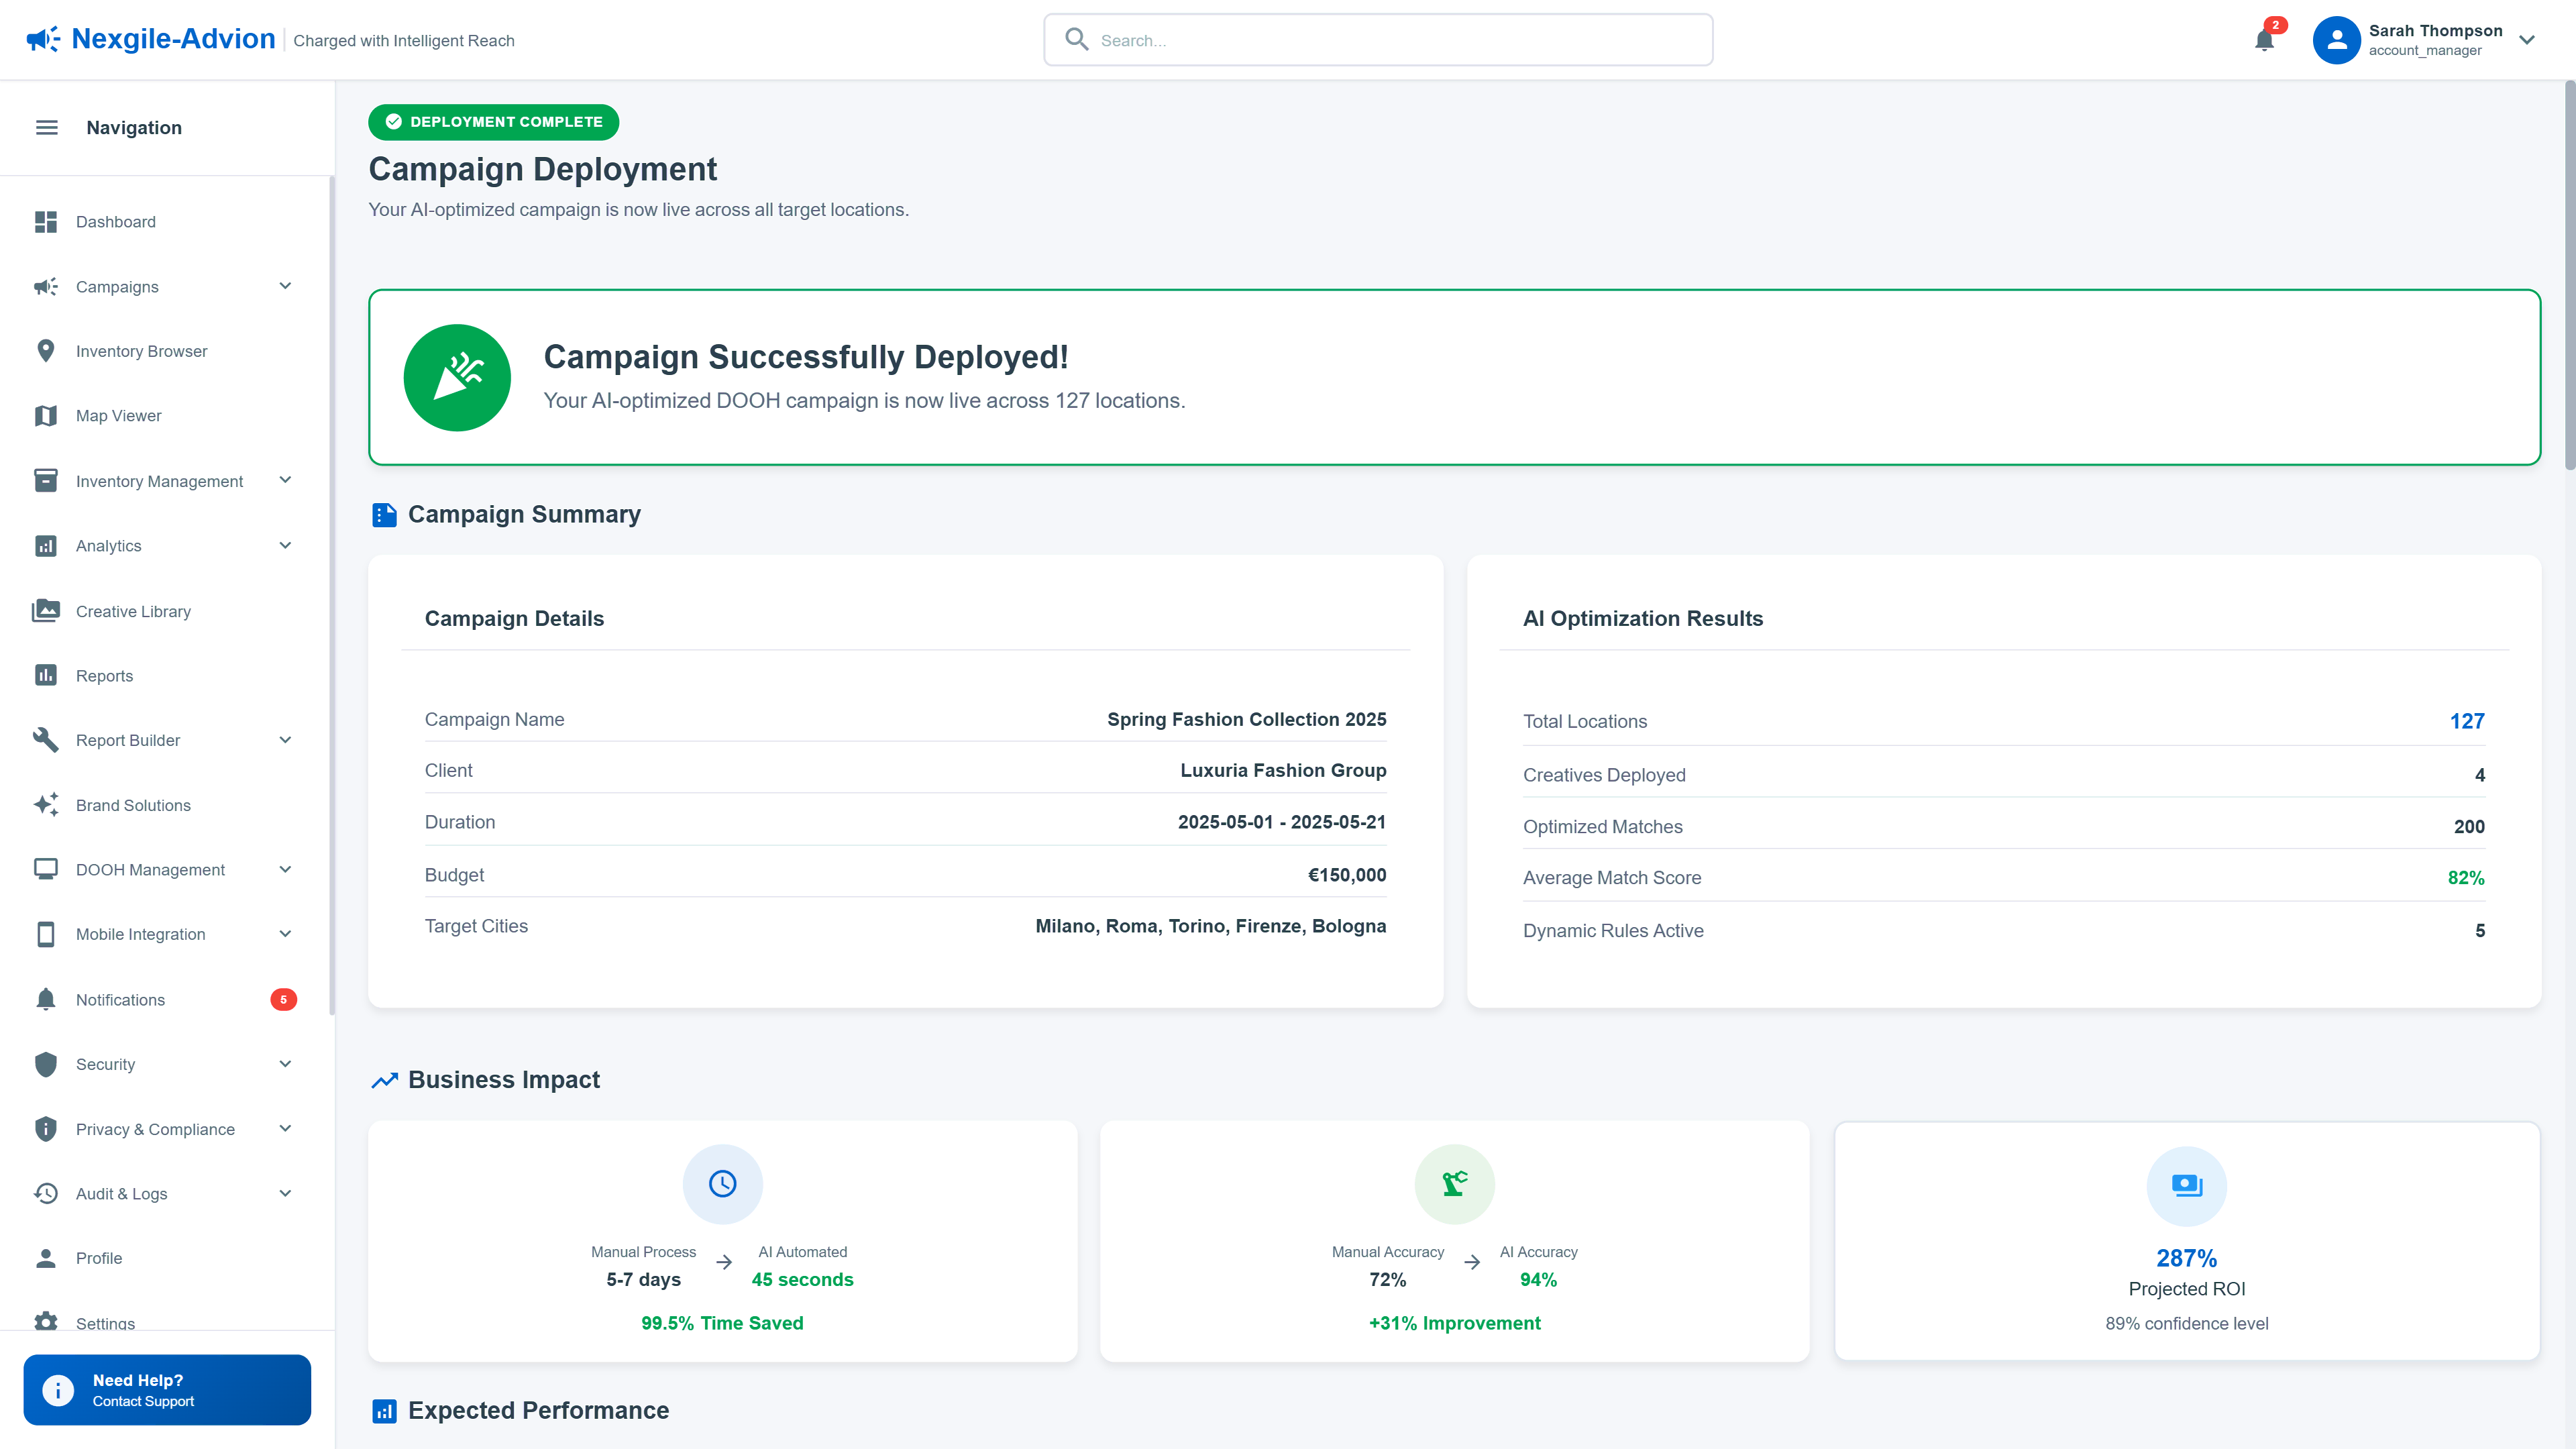
Task: Click the Deployment Complete status badge
Action: 493,122
